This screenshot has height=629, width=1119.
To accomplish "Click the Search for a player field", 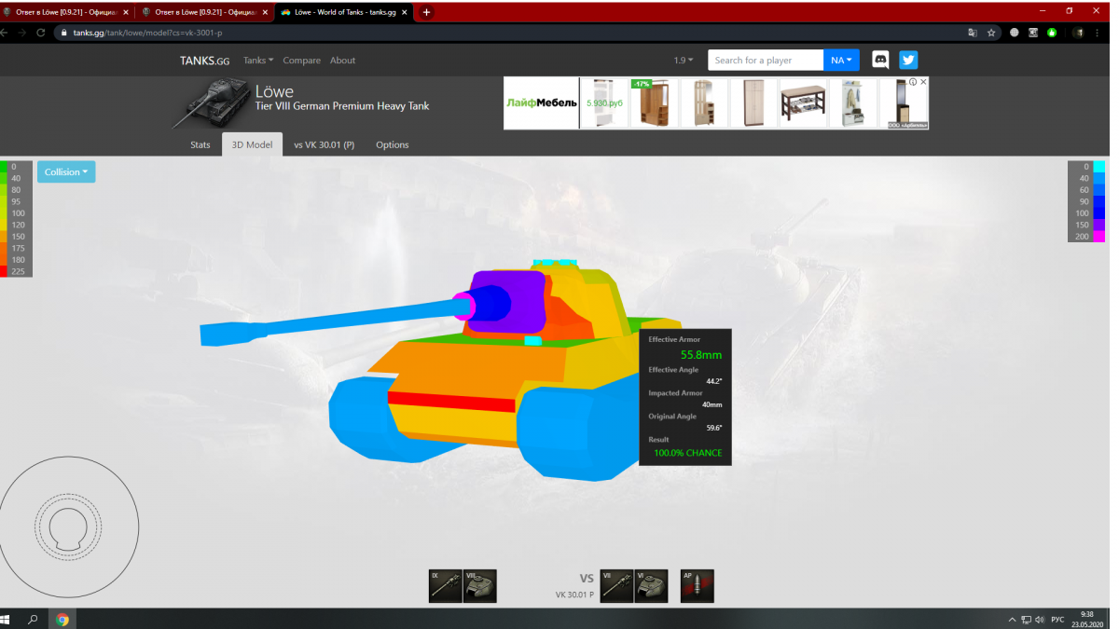I will pyautogui.click(x=766, y=60).
